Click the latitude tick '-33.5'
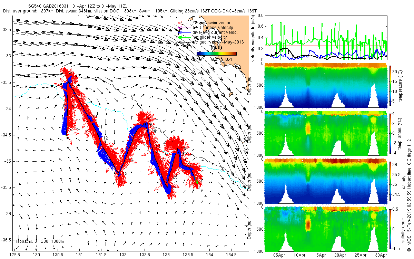 pyautogui.click(x=6, y=82)
